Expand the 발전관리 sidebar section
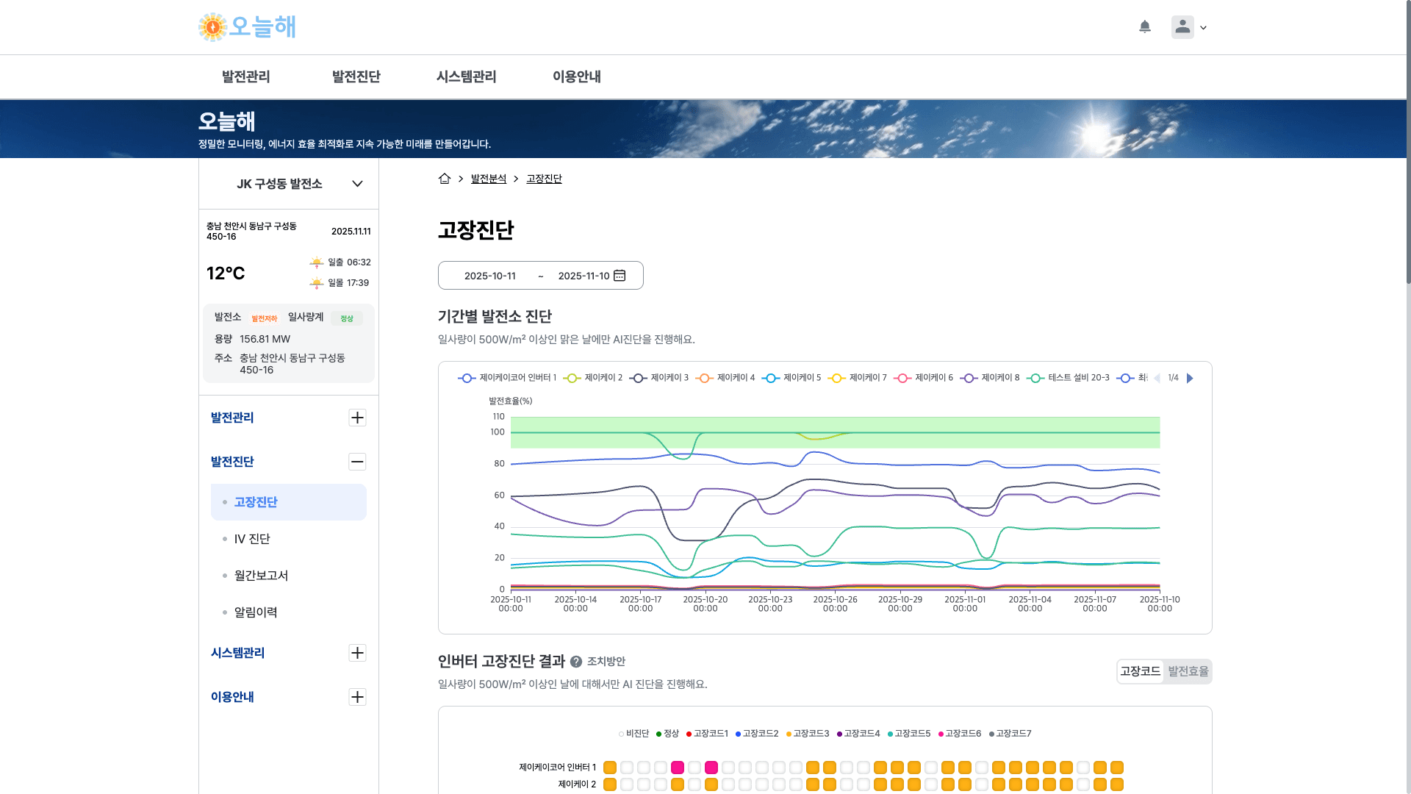1411x794 pixels. (357, 418)
